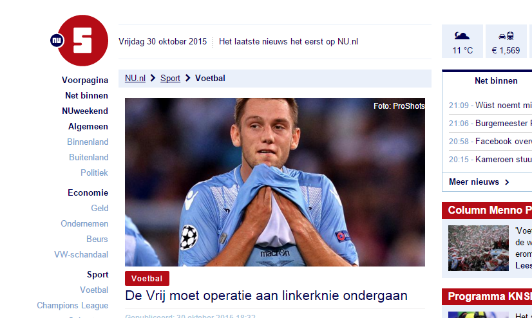Open the De Vrij article photo
Viewport: 532px width, 318px height.
(275, 182)
